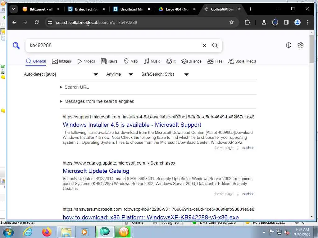This screenshot has width=318, height=238.
Task: Open the Chrome profile avatar
Action: point(297,22)
